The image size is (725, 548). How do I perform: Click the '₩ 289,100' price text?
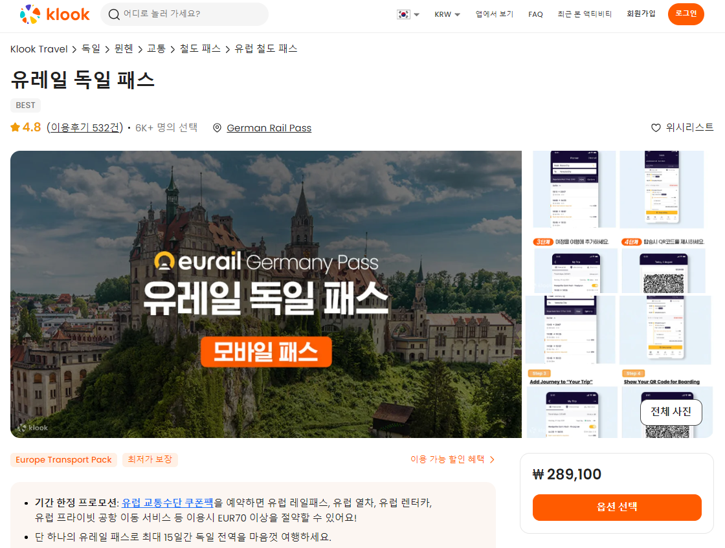tap(567, 474)
